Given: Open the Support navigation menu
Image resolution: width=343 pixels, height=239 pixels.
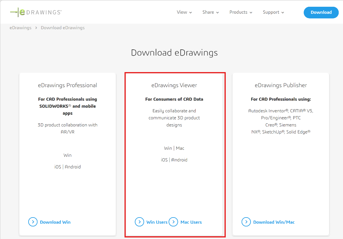Looking at the screenshot, I should (273, 12).
